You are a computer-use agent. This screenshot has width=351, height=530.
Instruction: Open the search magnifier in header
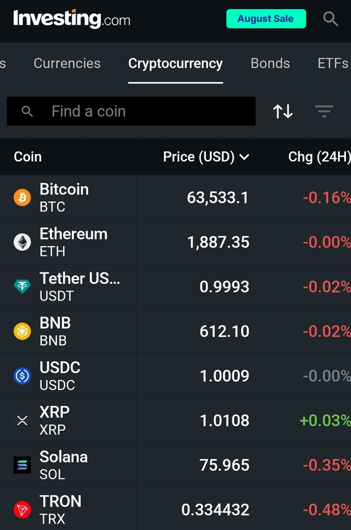[x=330, y=19]
